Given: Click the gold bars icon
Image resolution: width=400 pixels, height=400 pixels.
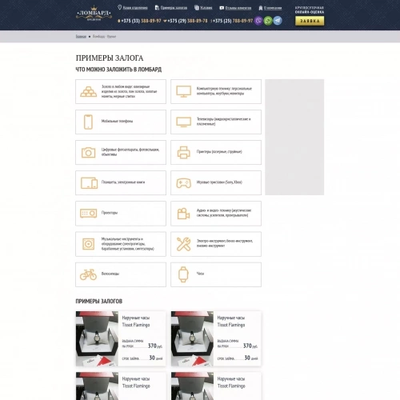Looking at the screenshot, I should tap(88, 91).
